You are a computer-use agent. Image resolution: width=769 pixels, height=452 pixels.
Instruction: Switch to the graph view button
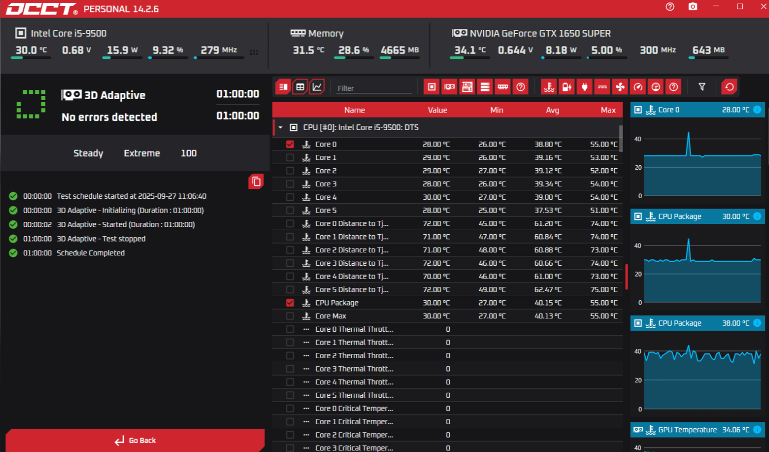point(317,87)
